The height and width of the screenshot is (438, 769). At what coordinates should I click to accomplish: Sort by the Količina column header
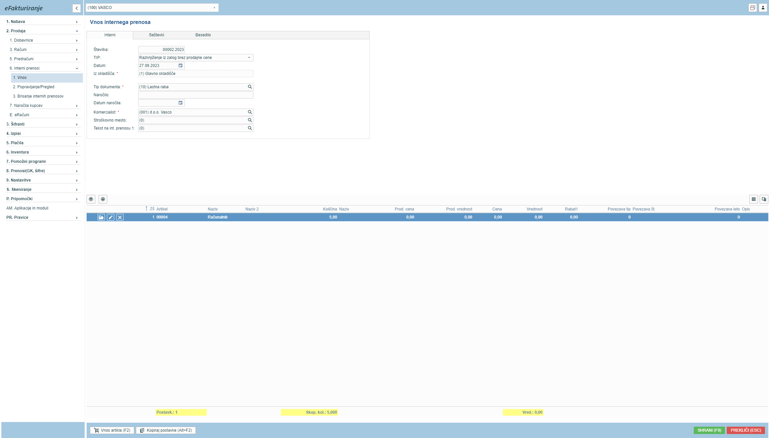tap(330, 209)
